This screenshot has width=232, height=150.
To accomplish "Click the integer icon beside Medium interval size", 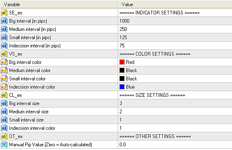I will (x=4, y=112).
